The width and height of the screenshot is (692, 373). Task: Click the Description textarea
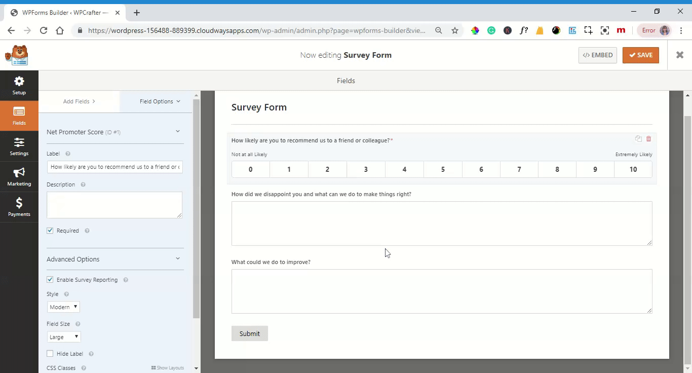pyautogui.click(x=114, y=205)
